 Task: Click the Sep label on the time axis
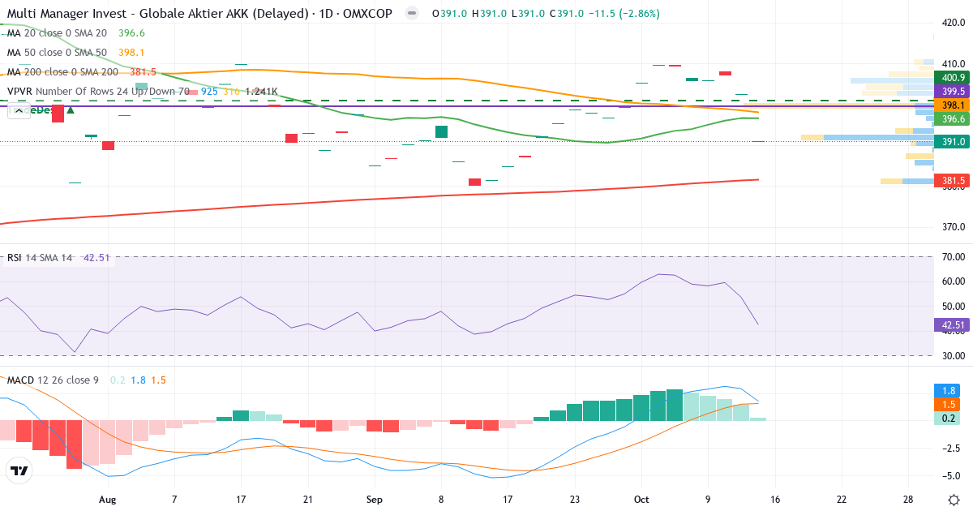(374, 500)
